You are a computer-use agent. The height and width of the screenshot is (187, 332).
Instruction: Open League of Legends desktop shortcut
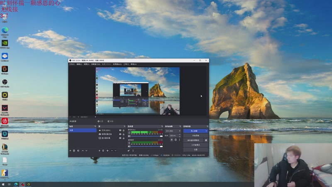click(5, 149)
